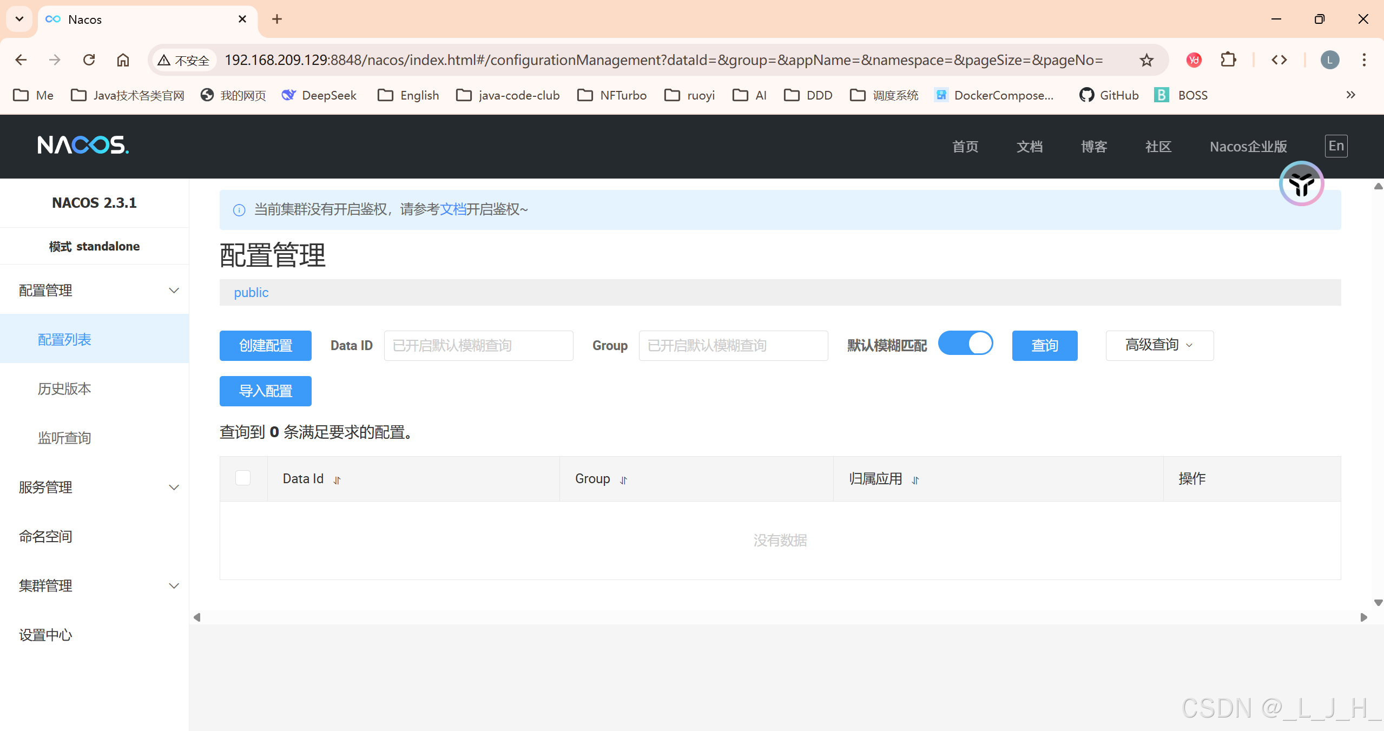Click the Group column sort icon

click(623, 480)
